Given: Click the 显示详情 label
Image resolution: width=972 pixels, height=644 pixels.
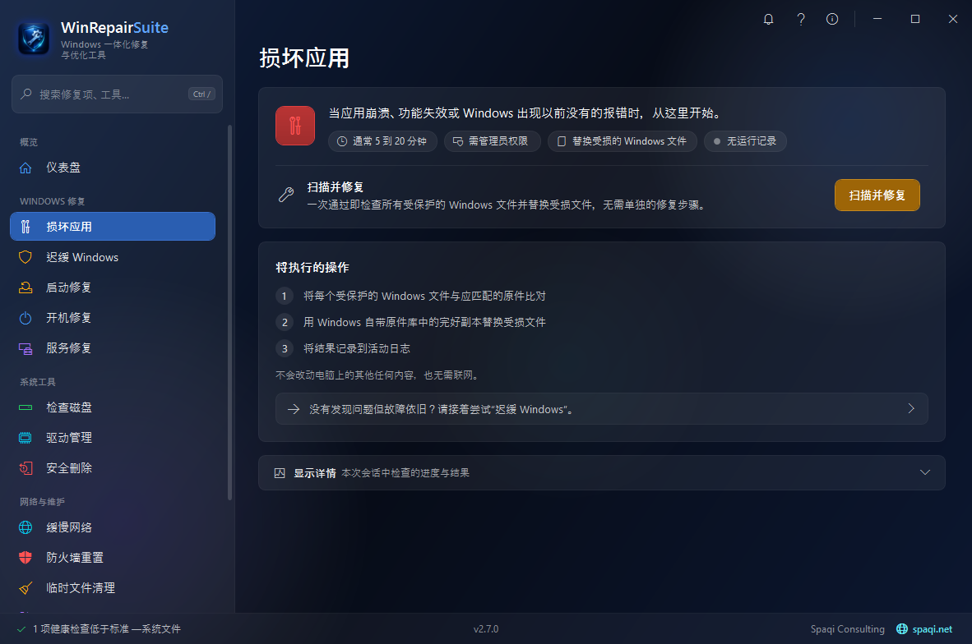Looking at the screenshot, I should click(315, 473).
